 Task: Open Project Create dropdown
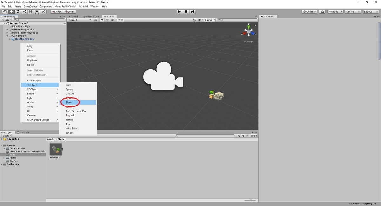[x=6, y=136]
